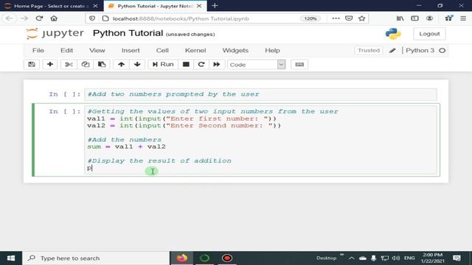This screenshot has height=265, width=472.
Task: Close the Python Tutorial browser tab
Action: pos(199,6)
